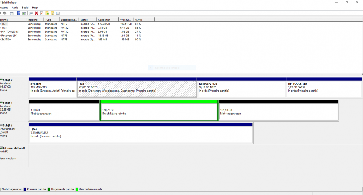Select the 110,78 GB Beschikbare ruimte partition

[159, 112]
